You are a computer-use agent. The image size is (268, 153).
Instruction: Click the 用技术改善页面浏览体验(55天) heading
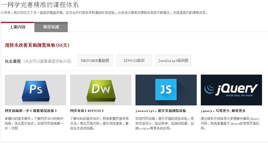pos(37,45)
